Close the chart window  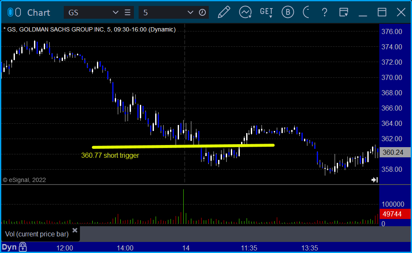401,12
